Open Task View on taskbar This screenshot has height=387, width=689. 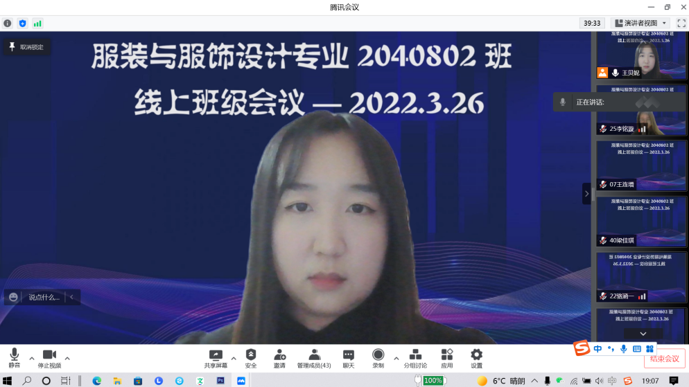pyautogui.click(x=65, y=380)
